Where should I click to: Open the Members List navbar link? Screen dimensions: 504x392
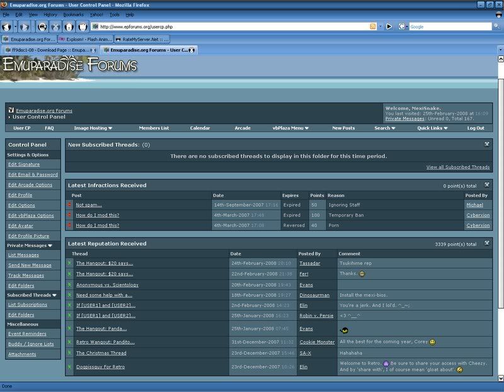point(154,128)
